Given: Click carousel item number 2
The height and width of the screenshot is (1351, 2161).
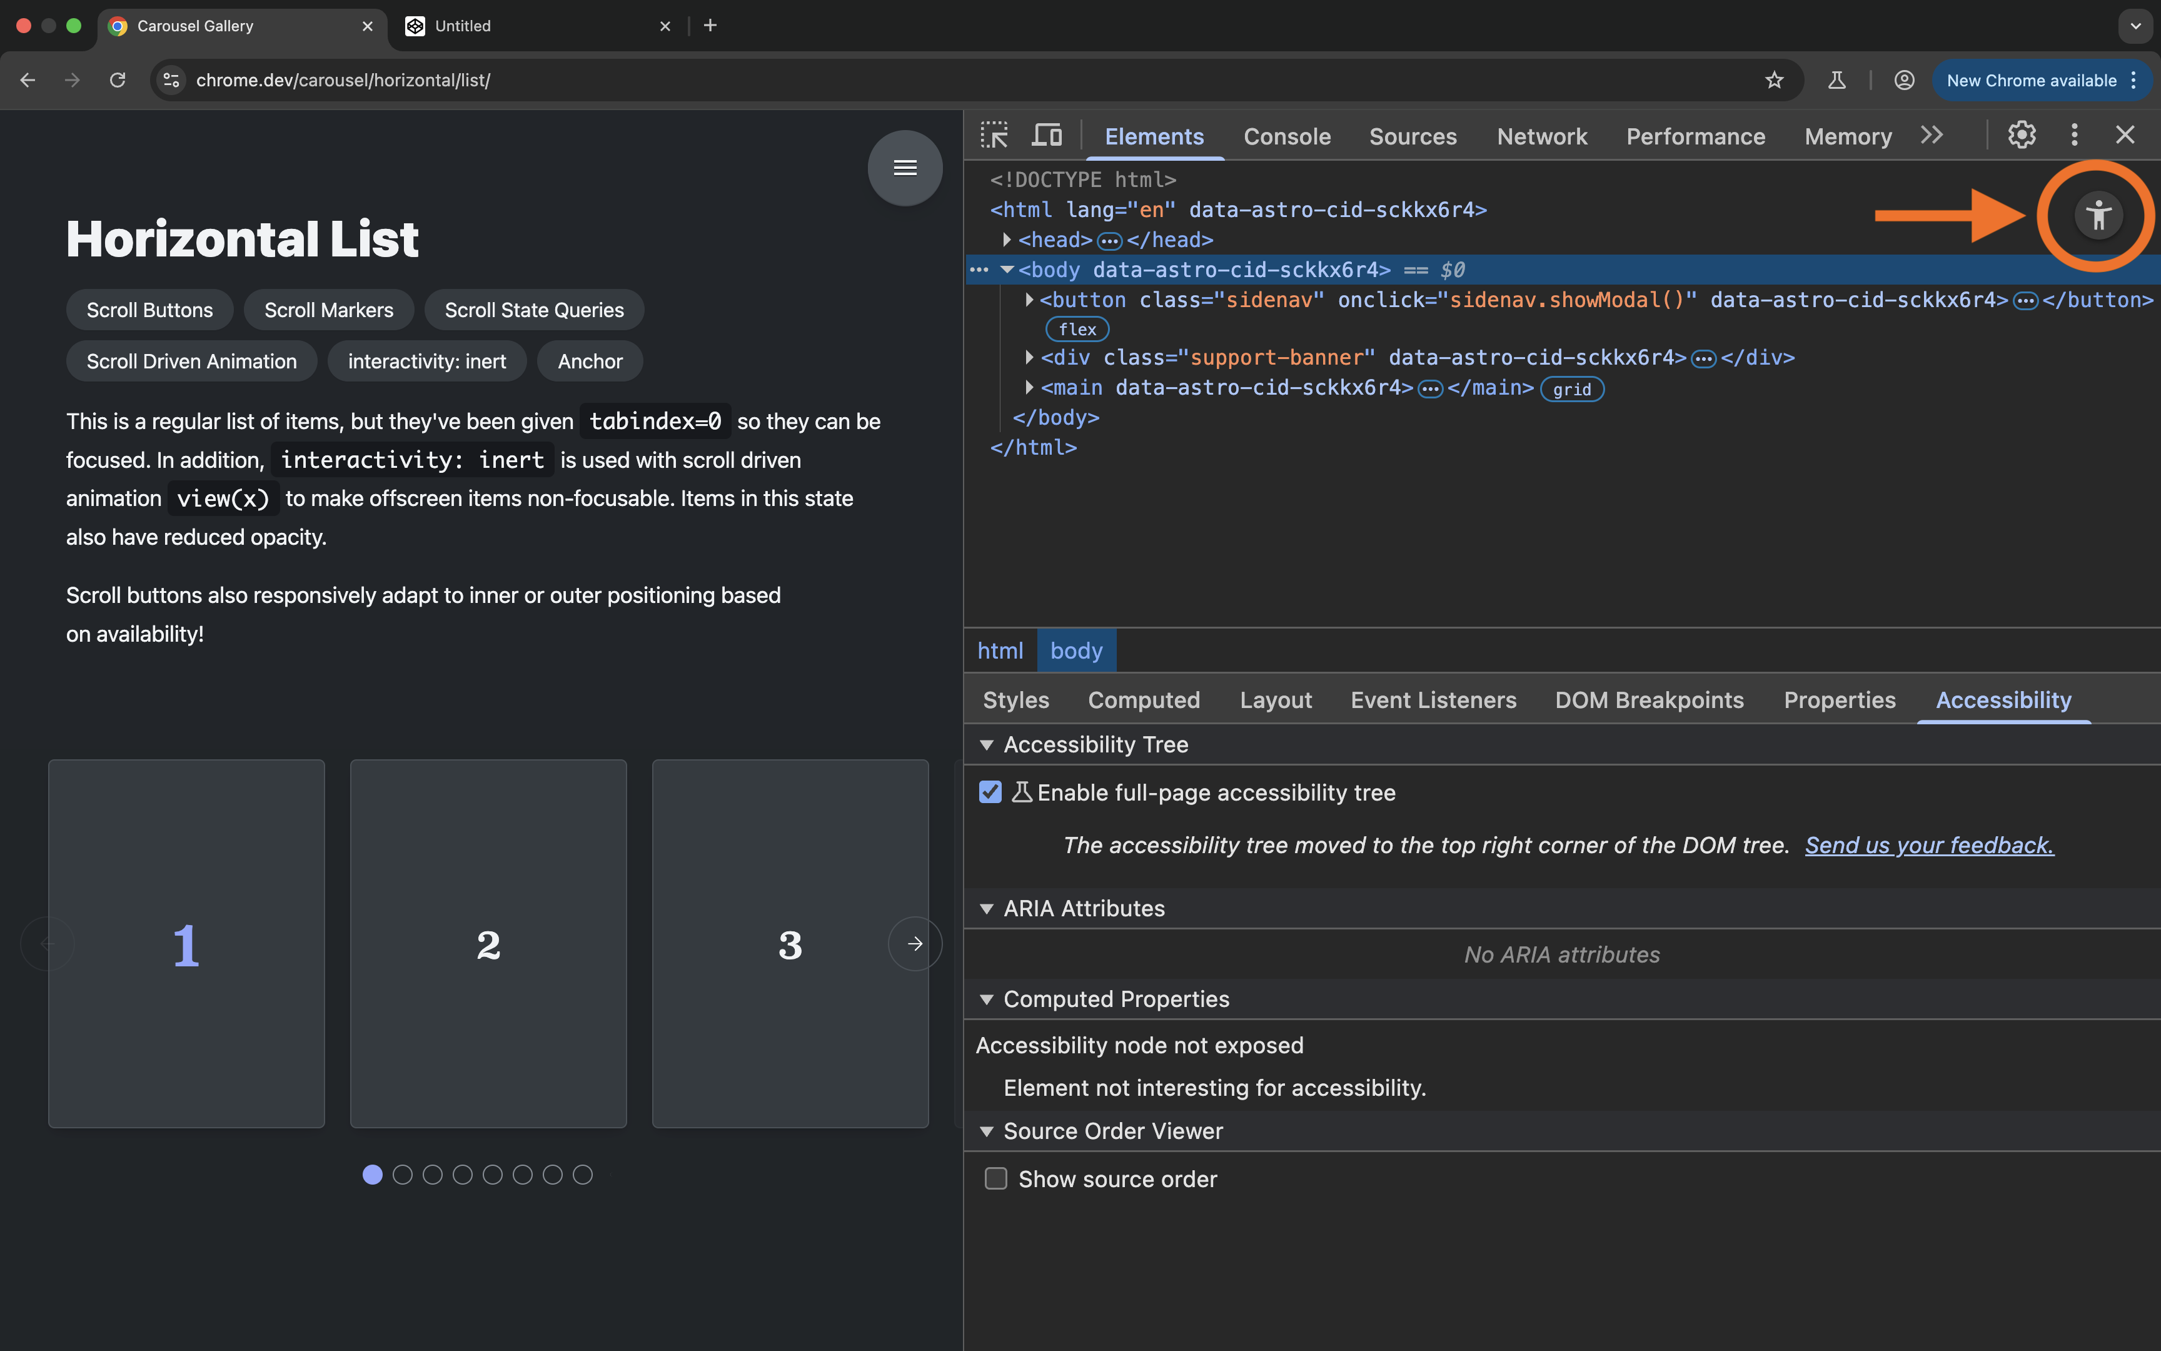Looking at the screenshot, I should tap(488, 944).
